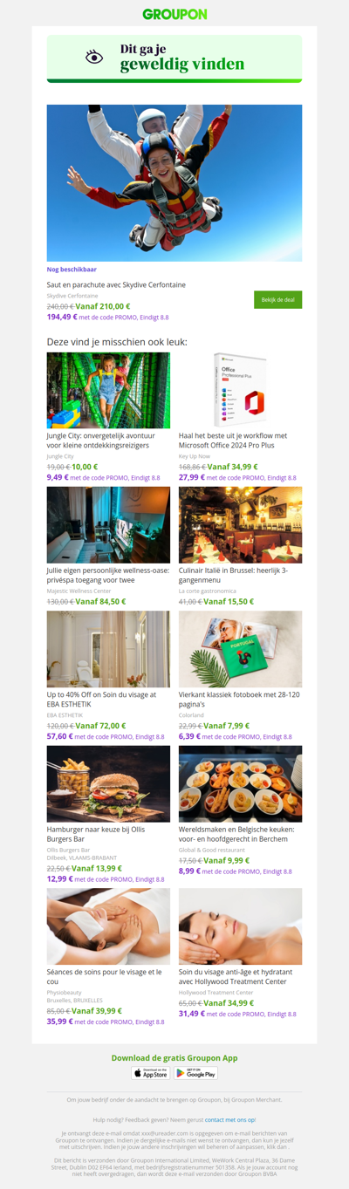The height and width of the screenshot is (1189, 349).
Task: Open the Google Play download badge
Action: point(195,1073)
